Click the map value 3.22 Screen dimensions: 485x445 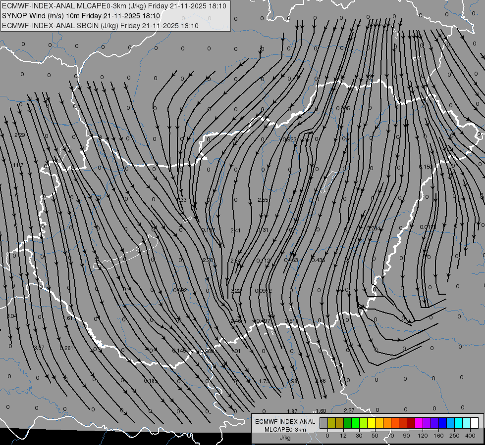[x=236, y=291]
